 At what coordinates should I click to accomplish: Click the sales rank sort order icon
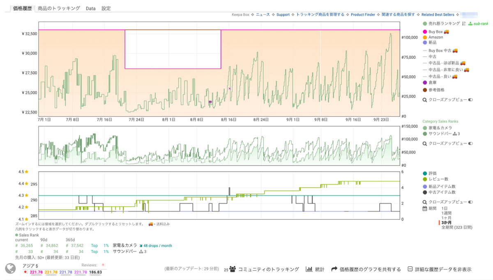(463, 24)
